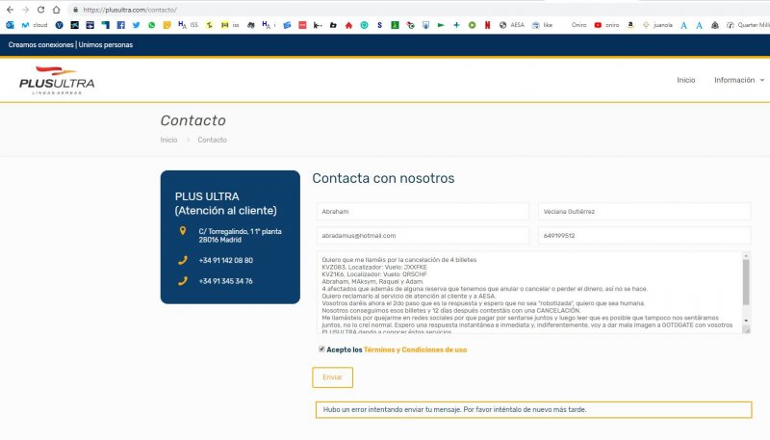Screen dimensions: 770x440
Task: Click the error message 'Hubo un error intentando enviar'
Action: point(533,409)
